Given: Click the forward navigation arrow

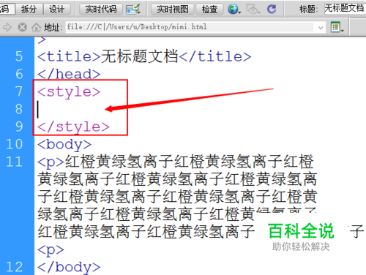Looking at the screenshot, I should point(7,27).
